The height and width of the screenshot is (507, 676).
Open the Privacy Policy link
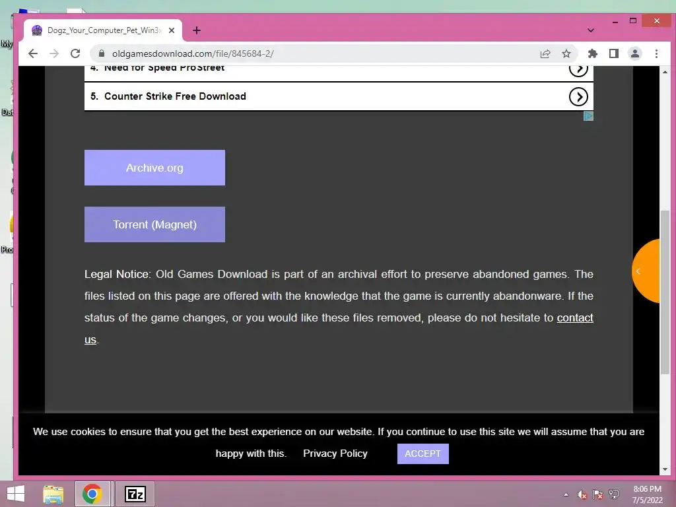(x=335, y=454)
